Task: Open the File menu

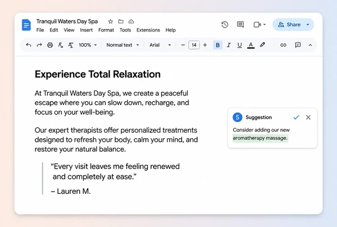Action: 40,30
